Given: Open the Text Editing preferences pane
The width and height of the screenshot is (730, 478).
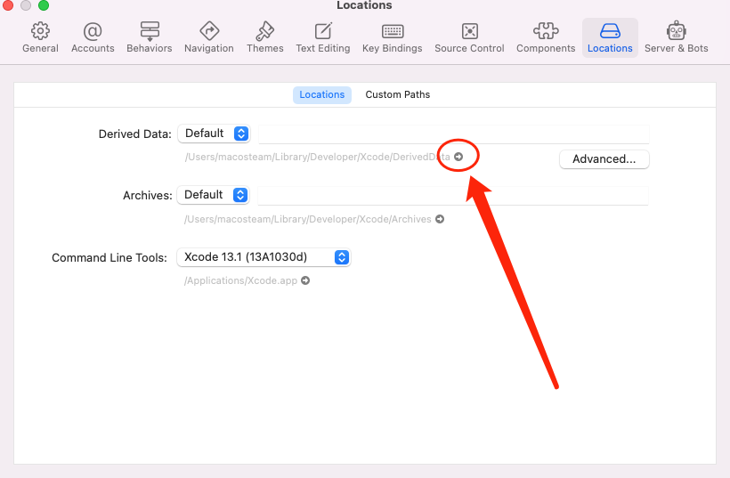Looking at the screenshot, I should click(323, 37).
